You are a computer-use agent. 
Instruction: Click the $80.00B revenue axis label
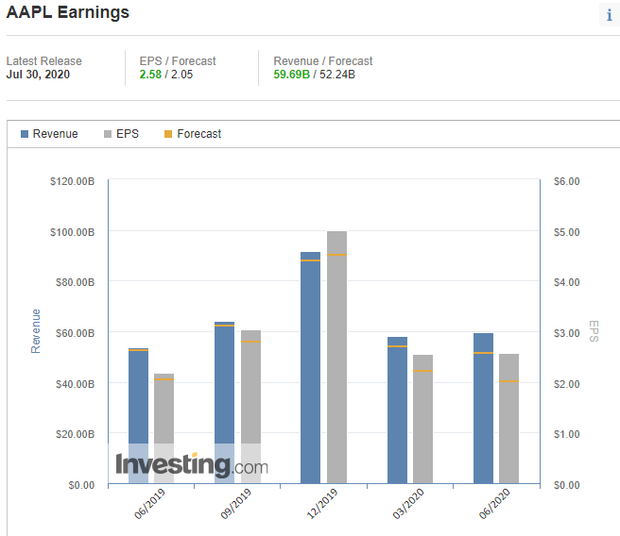[x=75, y=282]
